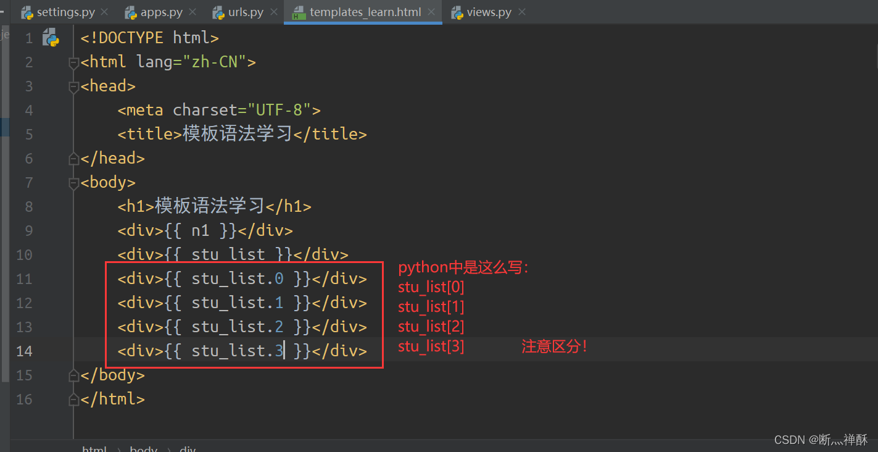Image resolution: width=878 pixels, height=452 pixels.
Task: Open the apps.py editor tab
Action: 161,12
